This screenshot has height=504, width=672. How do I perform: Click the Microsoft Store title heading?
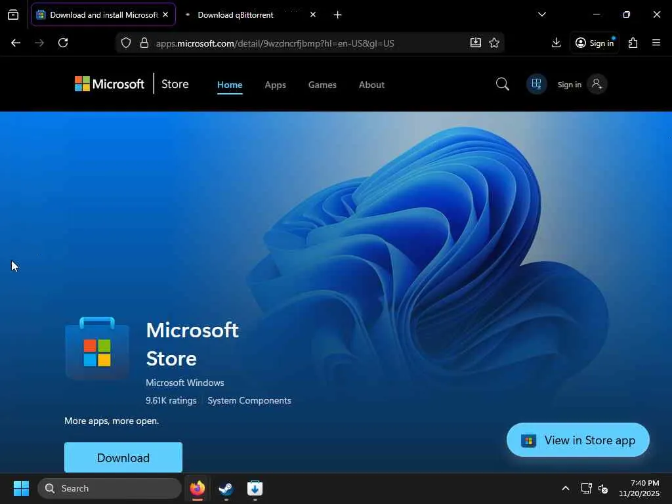[192, 344]
